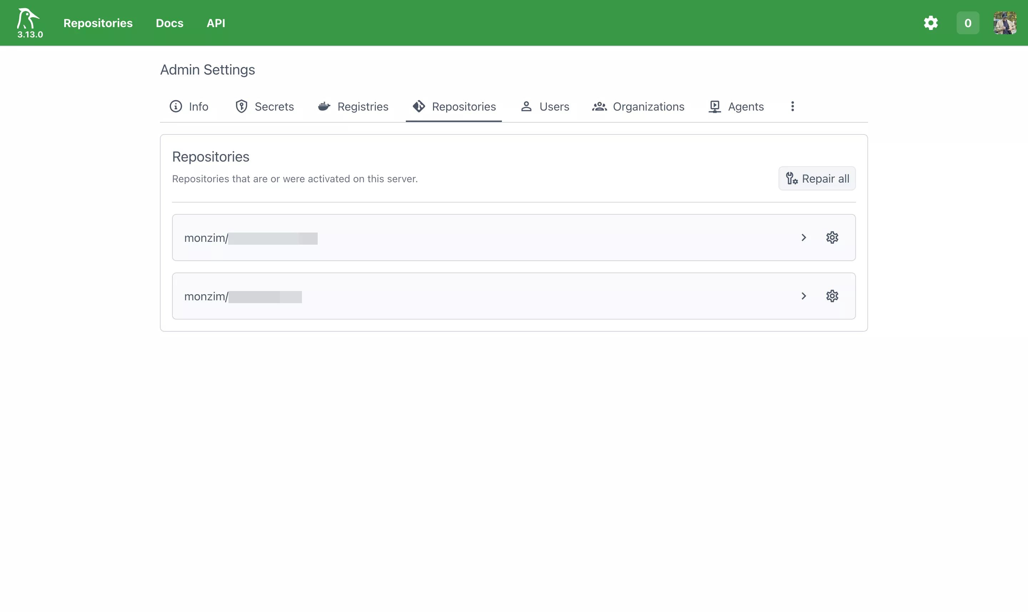Click the git icon on Repositories tab
Image resolution: width=1028 pixels, height=612 pixels.
pos(419,106)
